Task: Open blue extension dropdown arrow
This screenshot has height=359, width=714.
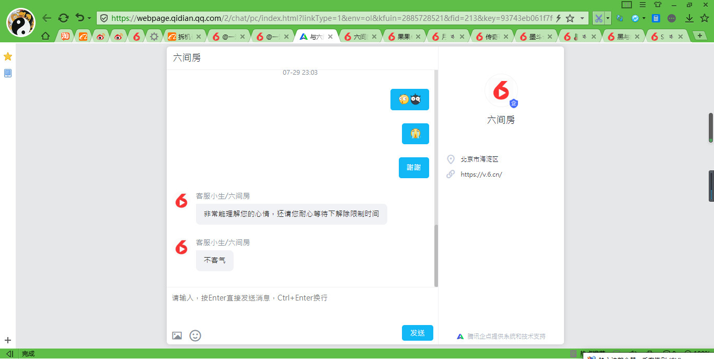Action: [643, 18]
